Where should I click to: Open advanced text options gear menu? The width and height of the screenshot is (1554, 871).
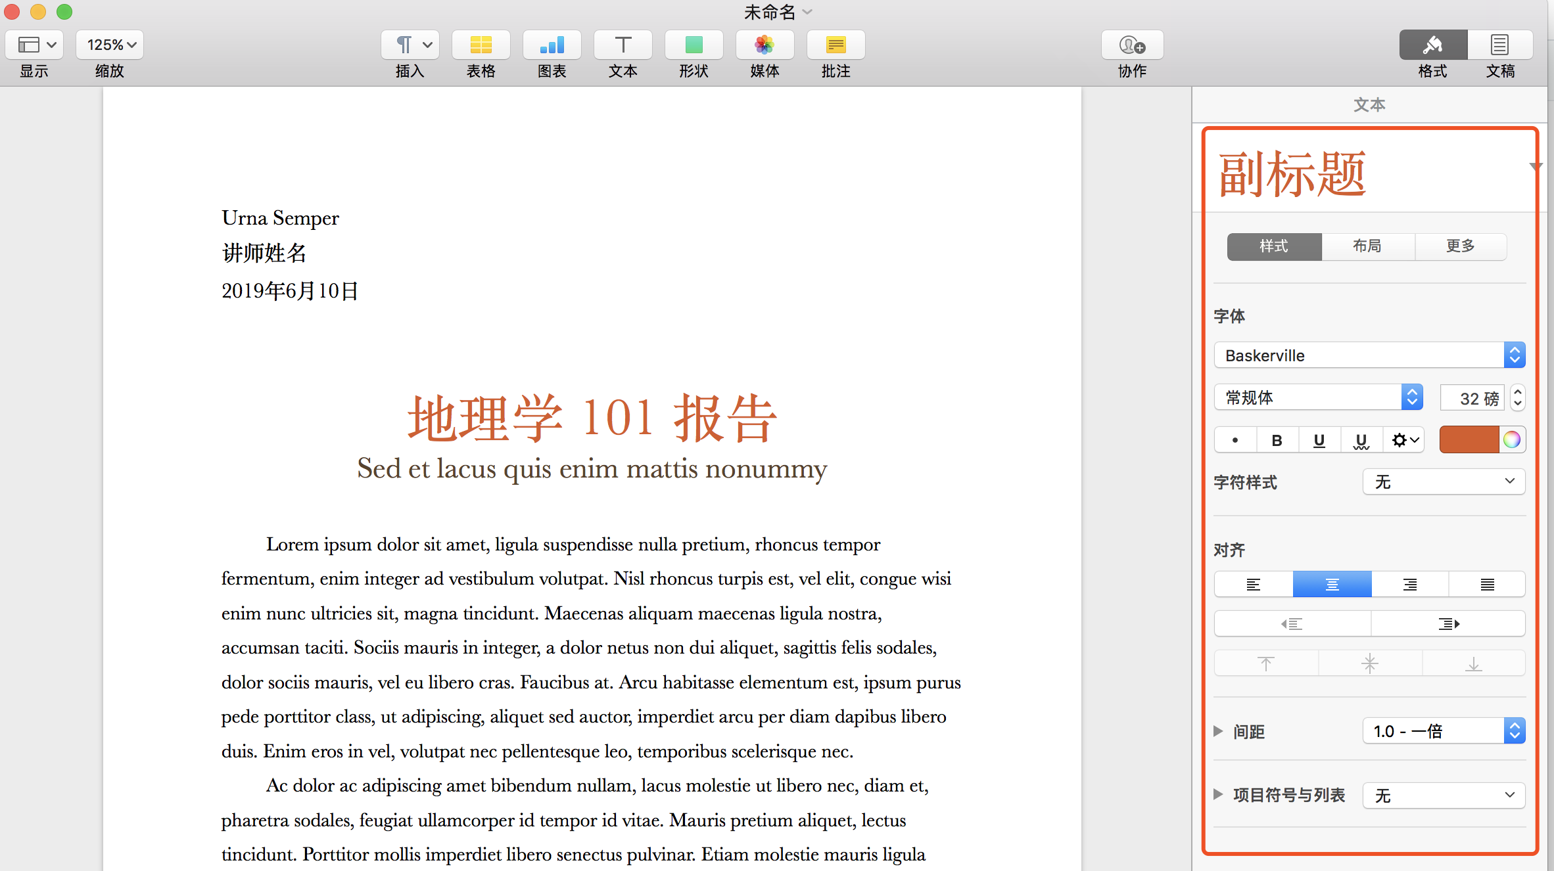[1403, 440]
